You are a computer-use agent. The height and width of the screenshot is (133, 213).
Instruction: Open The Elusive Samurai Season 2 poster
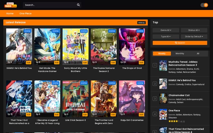pyautogui.click(x=104, y=47)
